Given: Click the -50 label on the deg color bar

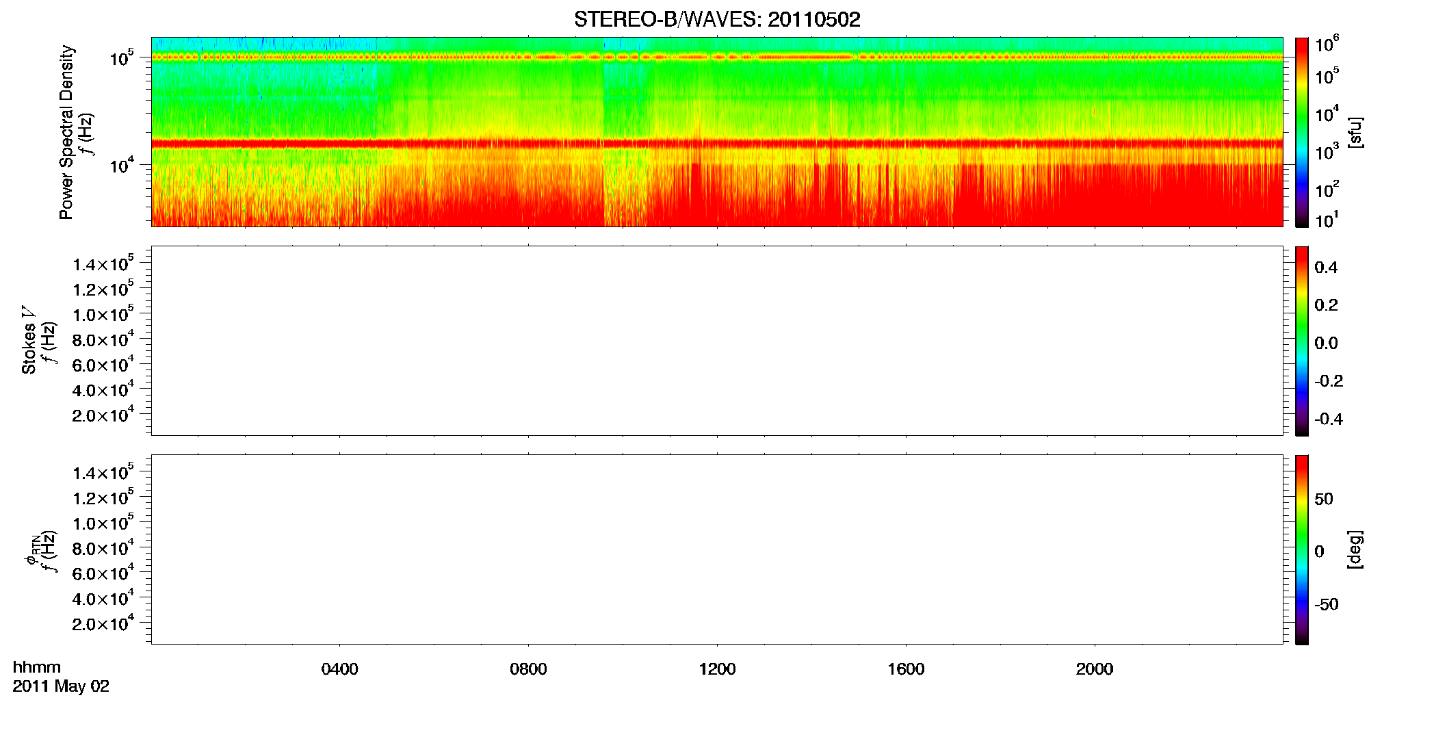Looking at the screenshot, I should coord(1327,605).
